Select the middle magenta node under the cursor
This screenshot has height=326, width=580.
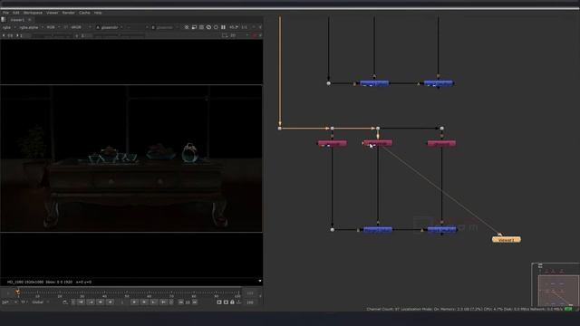(x=378, y=143)
